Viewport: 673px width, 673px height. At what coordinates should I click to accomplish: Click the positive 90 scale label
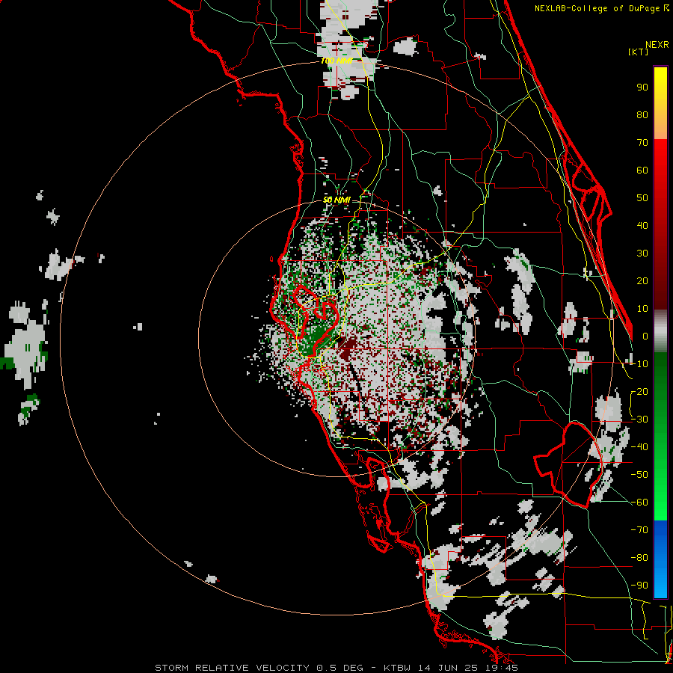click(x=642, y=87)
